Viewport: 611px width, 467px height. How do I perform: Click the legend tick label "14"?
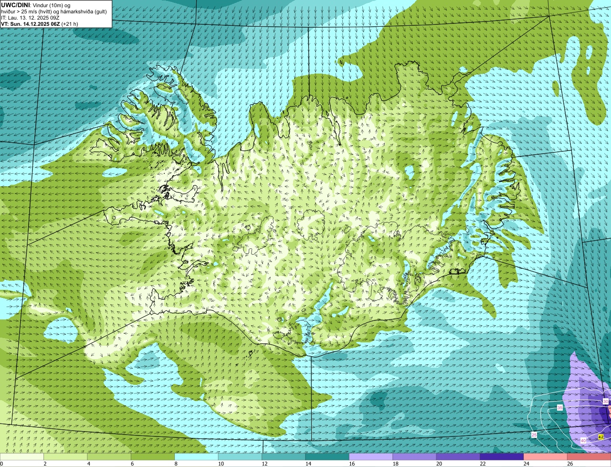click(x=308, y=464)
